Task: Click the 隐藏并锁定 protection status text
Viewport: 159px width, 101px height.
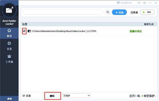Action: (x=136, y=31)
